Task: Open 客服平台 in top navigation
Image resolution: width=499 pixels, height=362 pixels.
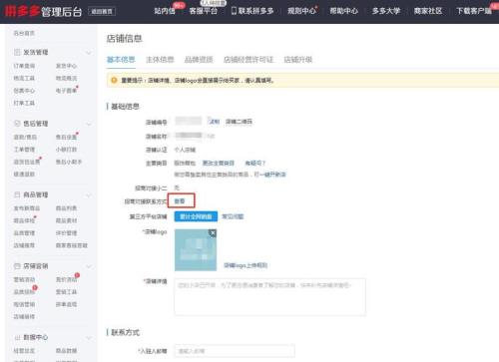Action: (x=204, y=11)
